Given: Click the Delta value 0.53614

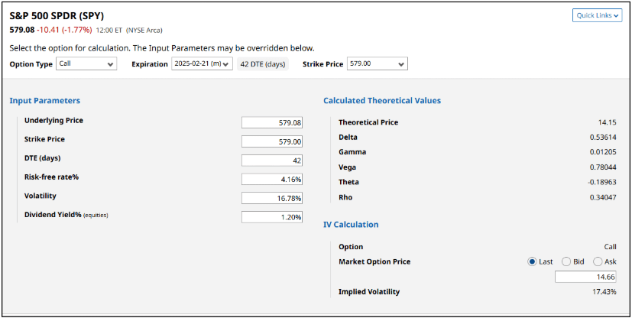Looking at the screenshot, I should (x=603, y=138).
